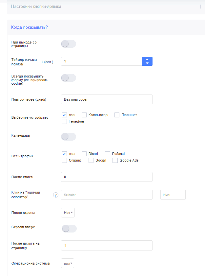Decrease the show timer with the down arrow
205x276 pixels.
click(x=147, y=63)
